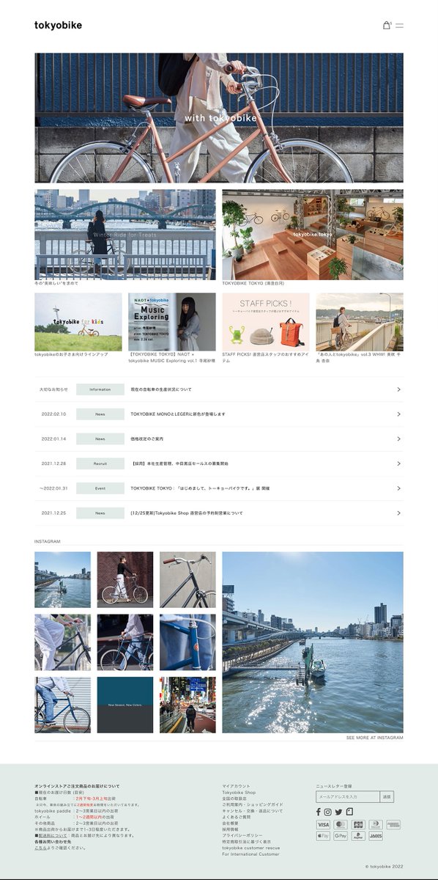Click the 'with tokyobike' hero banner
The width and height of the screenshot is (438, 880).
219,118
